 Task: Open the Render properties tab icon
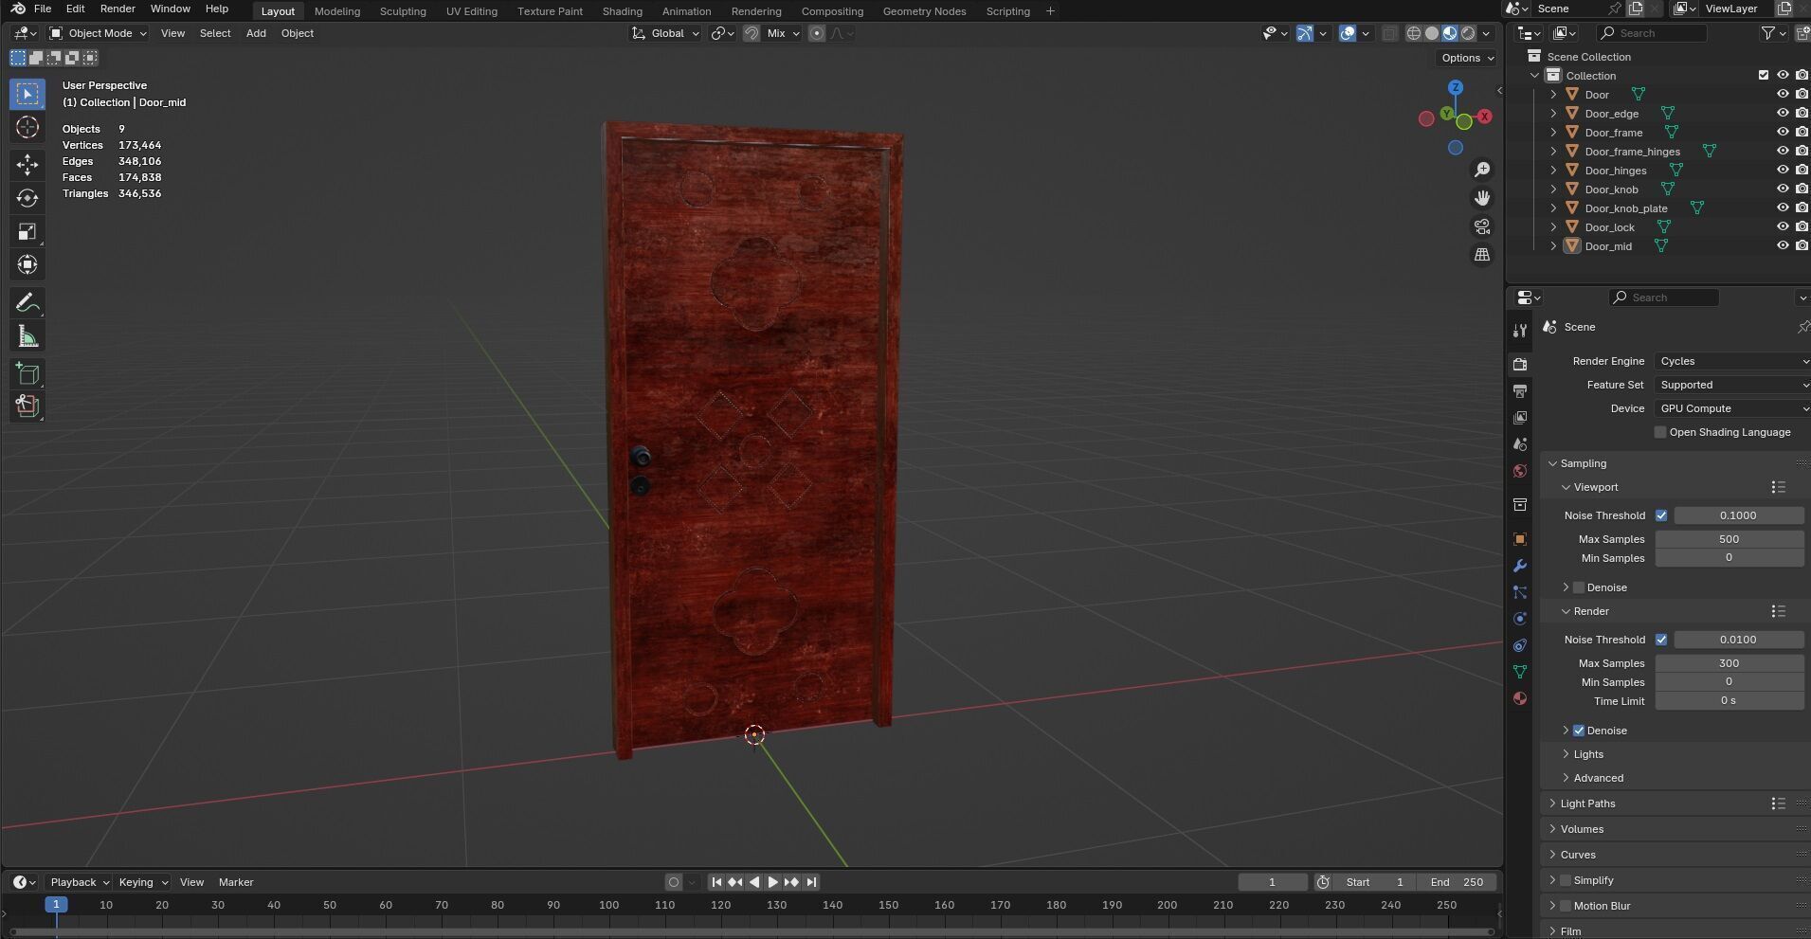(1520, 365)
